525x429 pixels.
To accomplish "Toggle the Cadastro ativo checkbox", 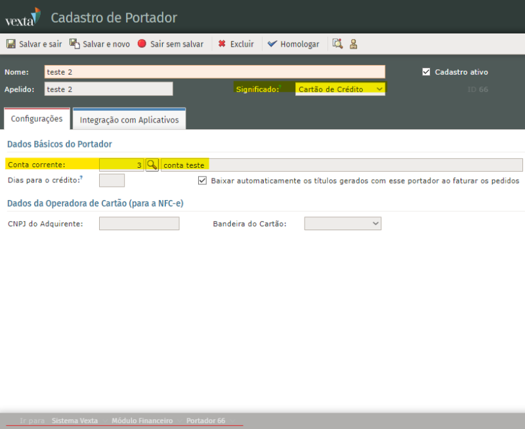I will click(426, 72).
